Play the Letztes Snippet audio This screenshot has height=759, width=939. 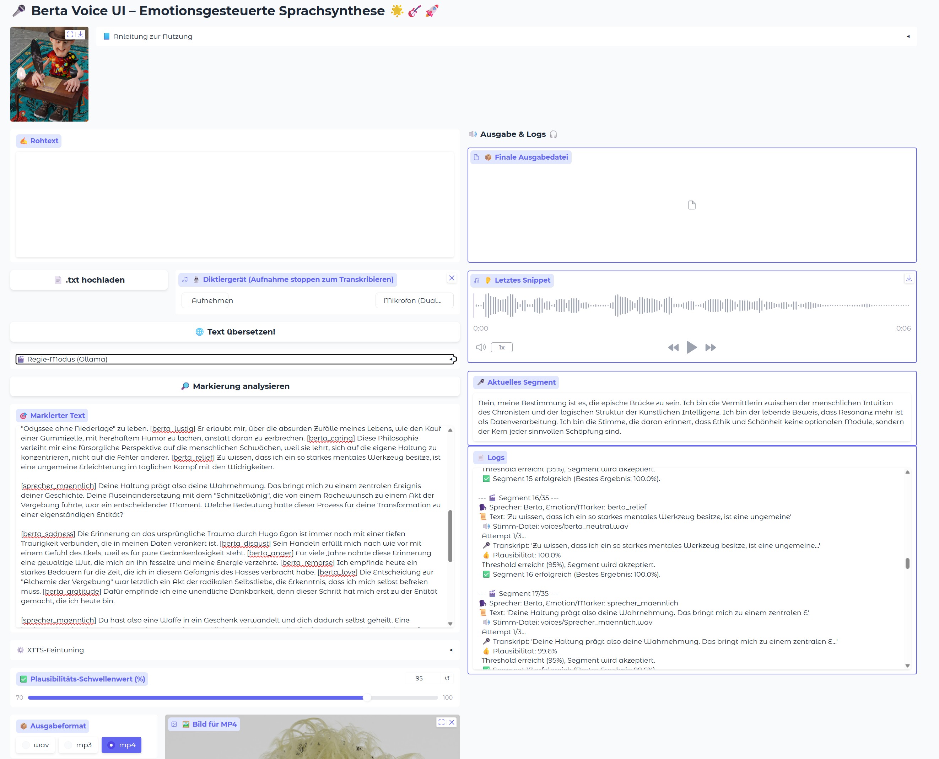click(x=691, y=347)
